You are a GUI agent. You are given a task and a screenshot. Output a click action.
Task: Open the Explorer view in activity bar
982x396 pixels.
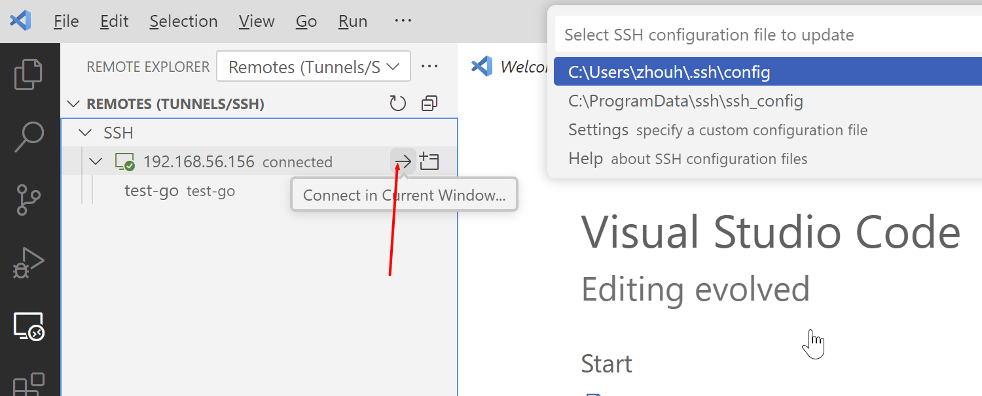(x=29, y=74)
